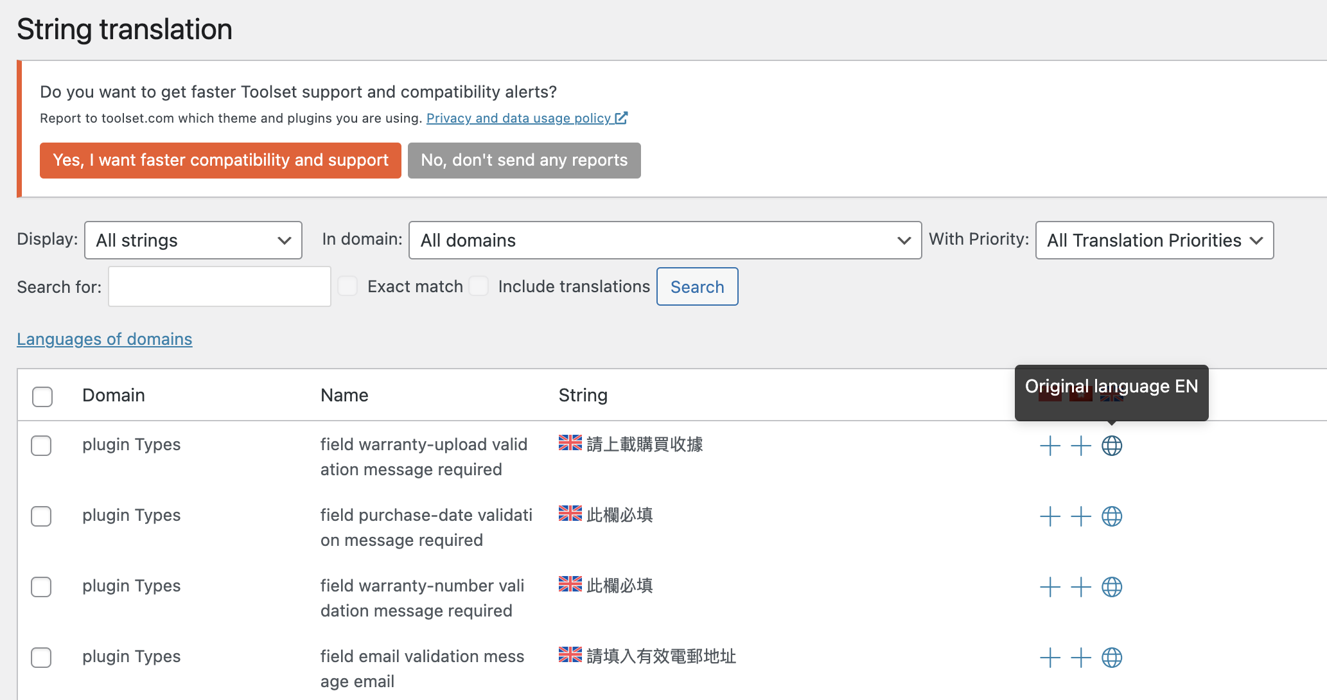The width and height of the screenshot is (1327, 700).
Task: Click 此欄必填 in the purchase-date row
Action: pyautogui.click(x=619, y=514)
